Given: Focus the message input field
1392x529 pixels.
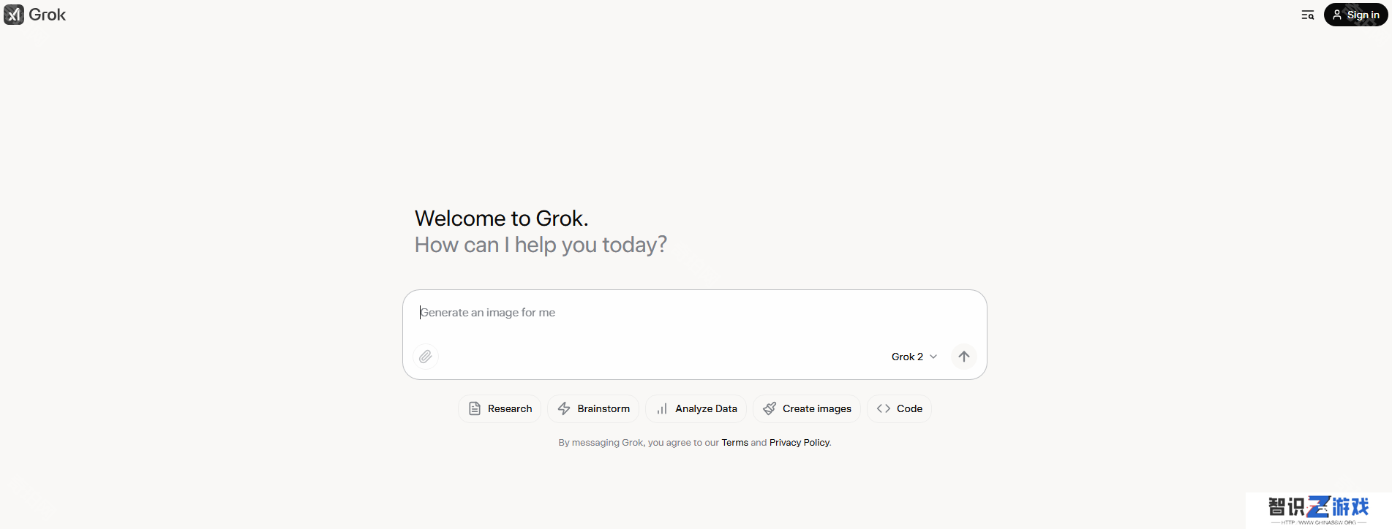Looking at the screenshot, I should click(693, 313).
